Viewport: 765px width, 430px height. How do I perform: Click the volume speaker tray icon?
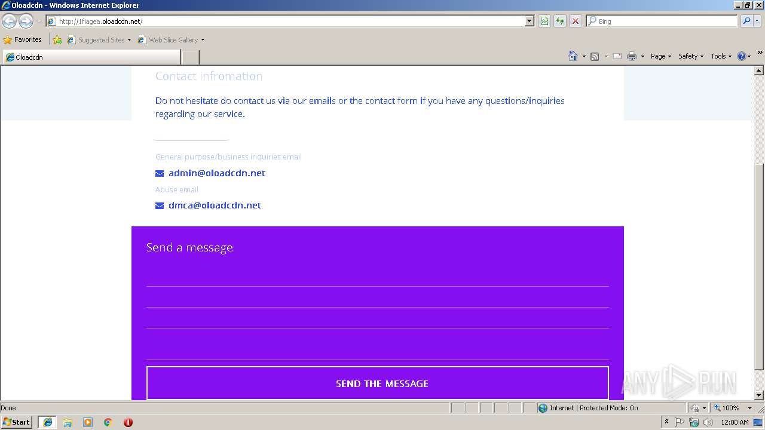(x=708, y=422)
